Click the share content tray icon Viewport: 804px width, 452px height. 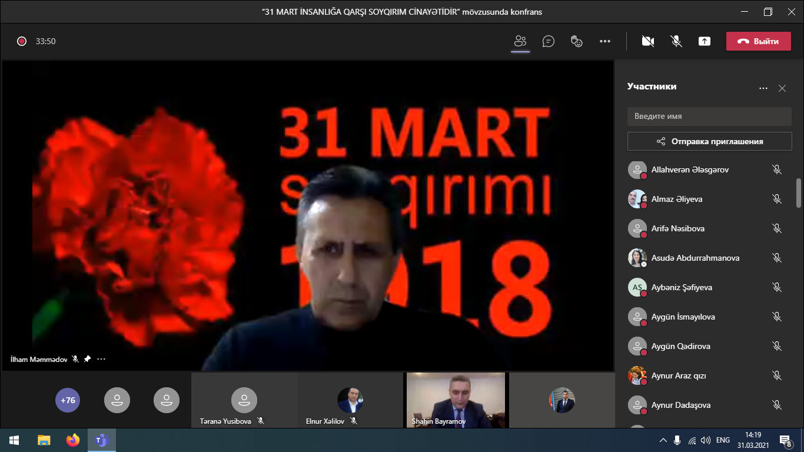705,41
